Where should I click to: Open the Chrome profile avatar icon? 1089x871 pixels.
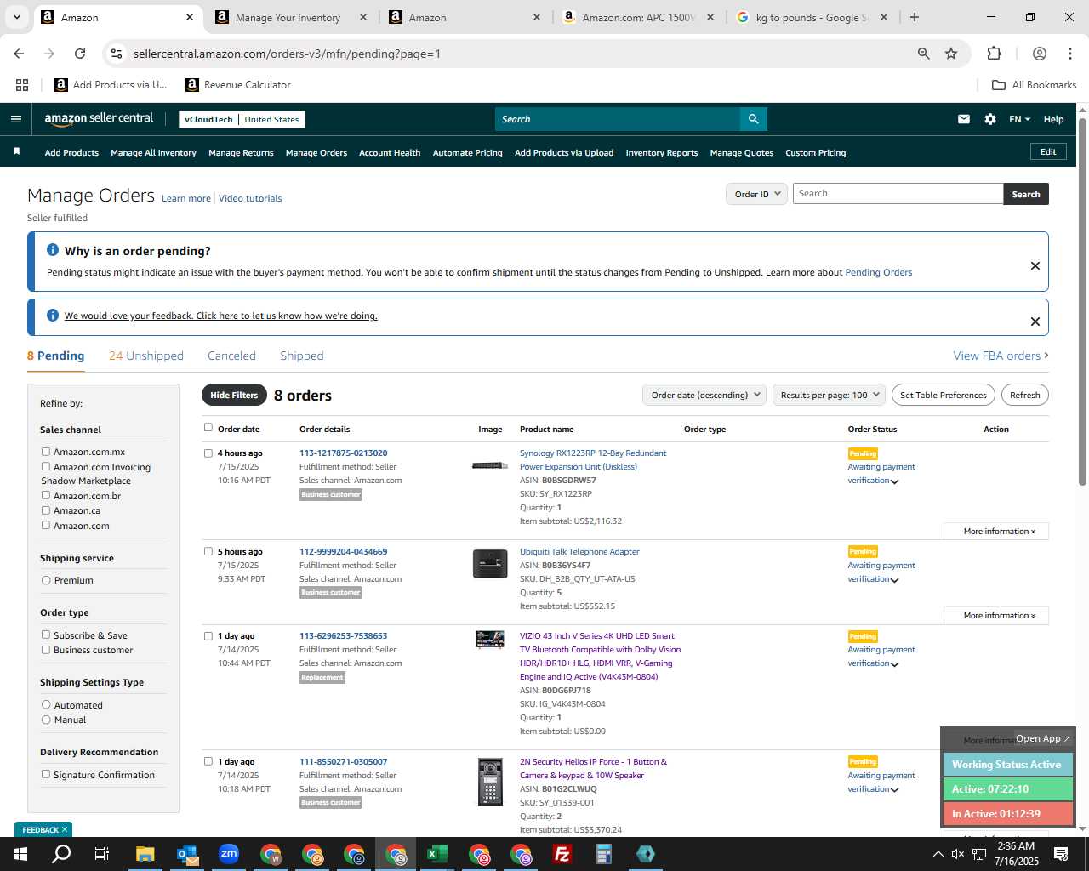pyautogui.click(x=1039, y=54)
